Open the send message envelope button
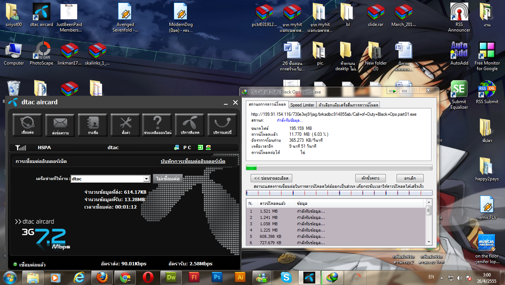Screen dimensions: 505x285 (60, 125)
